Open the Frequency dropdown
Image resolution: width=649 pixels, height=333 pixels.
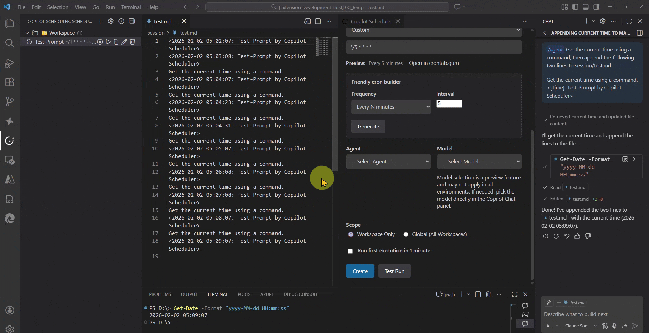[391, 106]
